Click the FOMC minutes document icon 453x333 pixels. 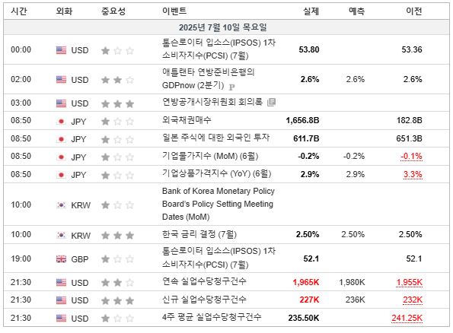click(x=271, y=102)
